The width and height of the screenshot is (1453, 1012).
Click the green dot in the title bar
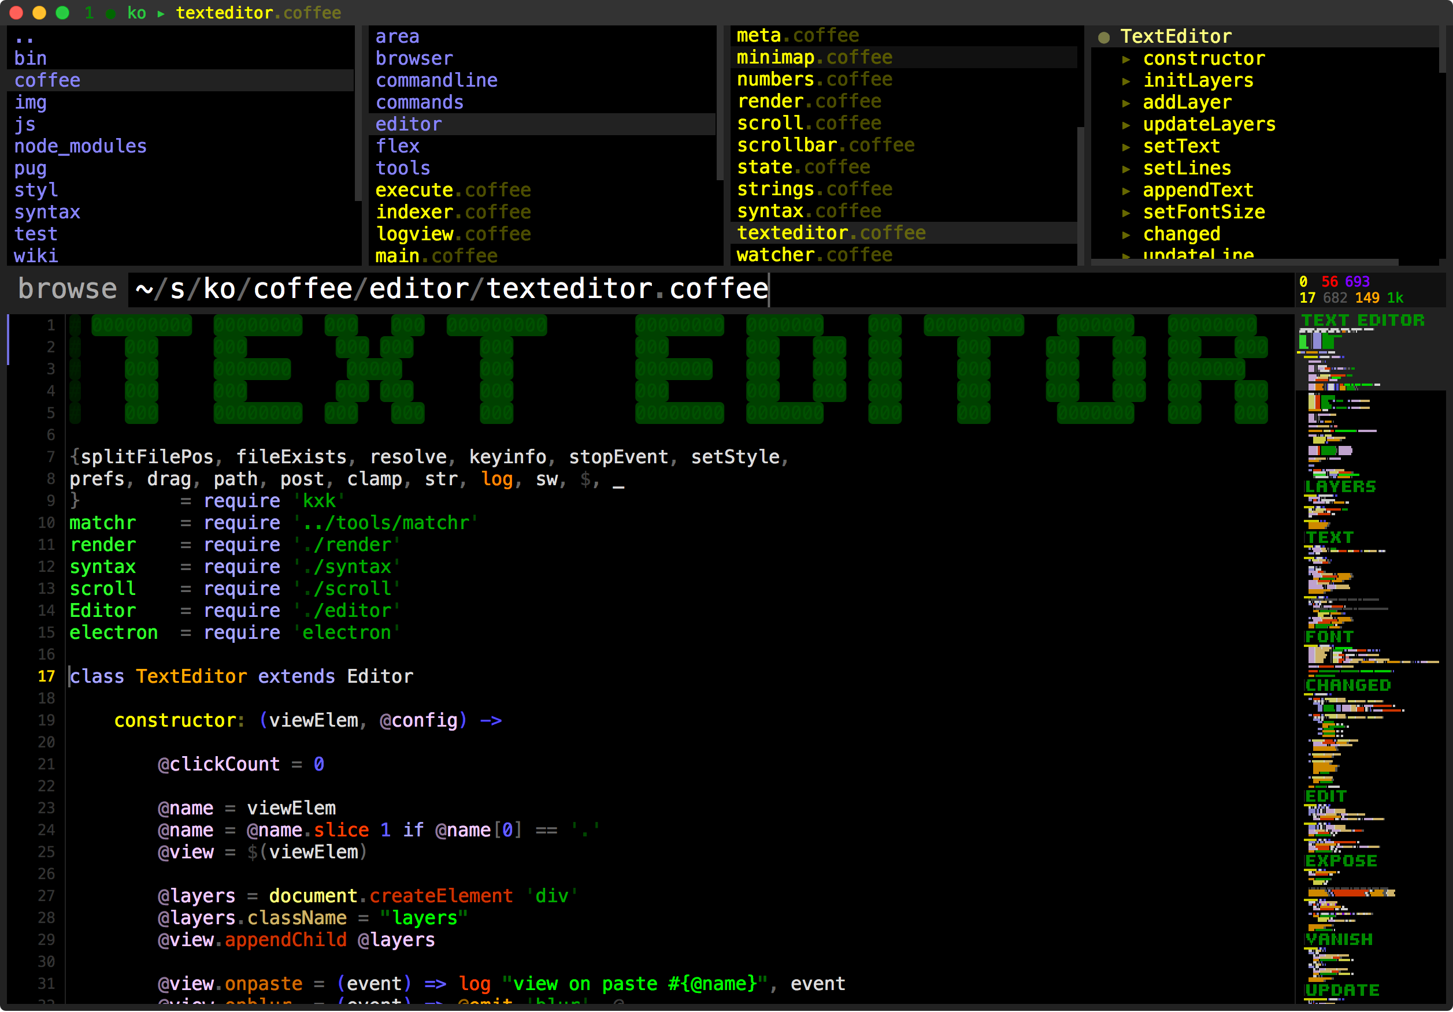point(111,13)
